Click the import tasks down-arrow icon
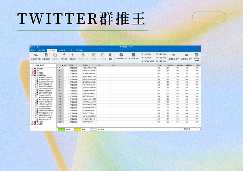The image size is (243, 171). click(64, 55)
